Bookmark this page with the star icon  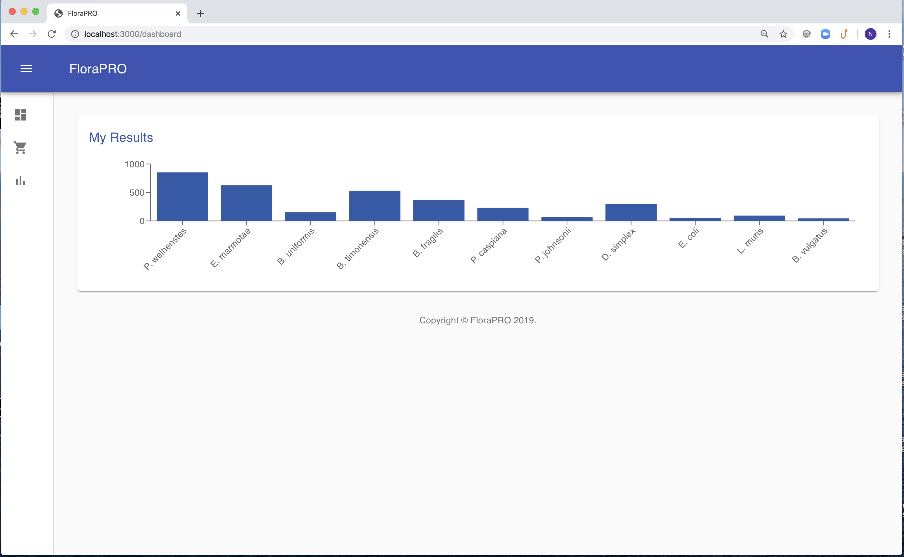click(x=783, y=34)
